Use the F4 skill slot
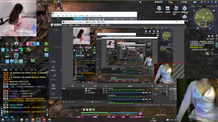The image size is (218, 122). (16, 44)
